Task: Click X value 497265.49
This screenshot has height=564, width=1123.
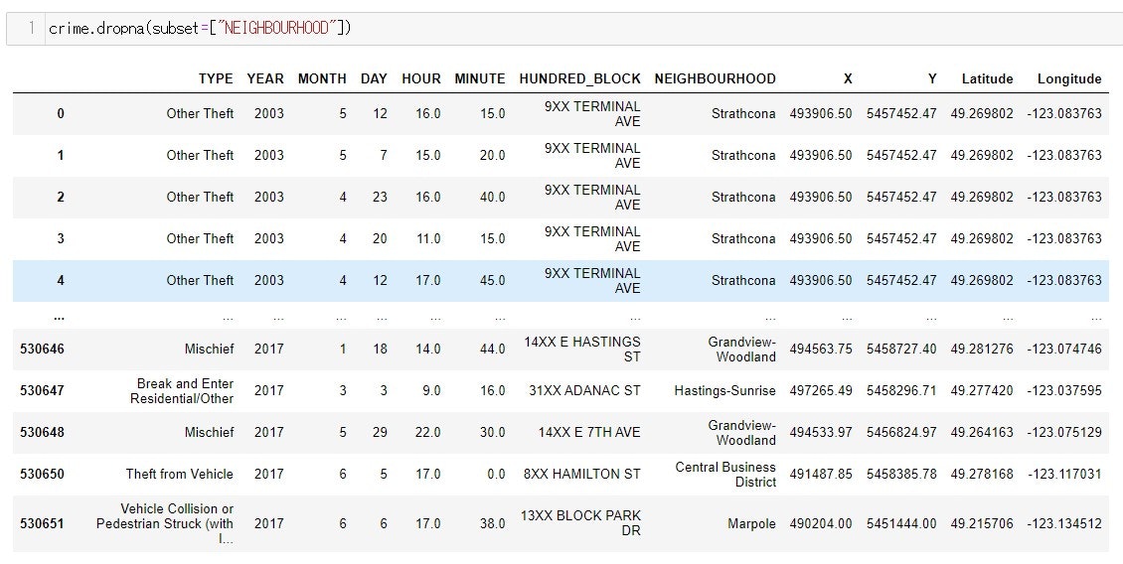Action: coord(821,391)
